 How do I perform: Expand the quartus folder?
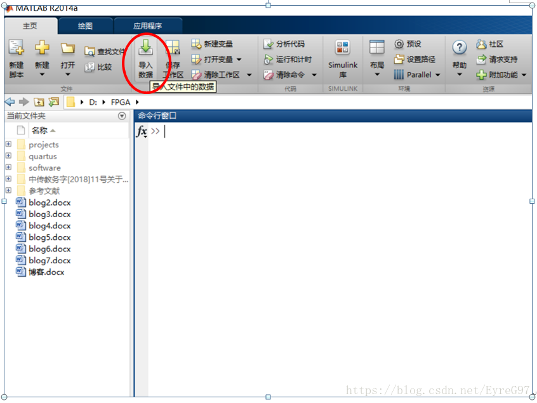click(x=8, y=155)
